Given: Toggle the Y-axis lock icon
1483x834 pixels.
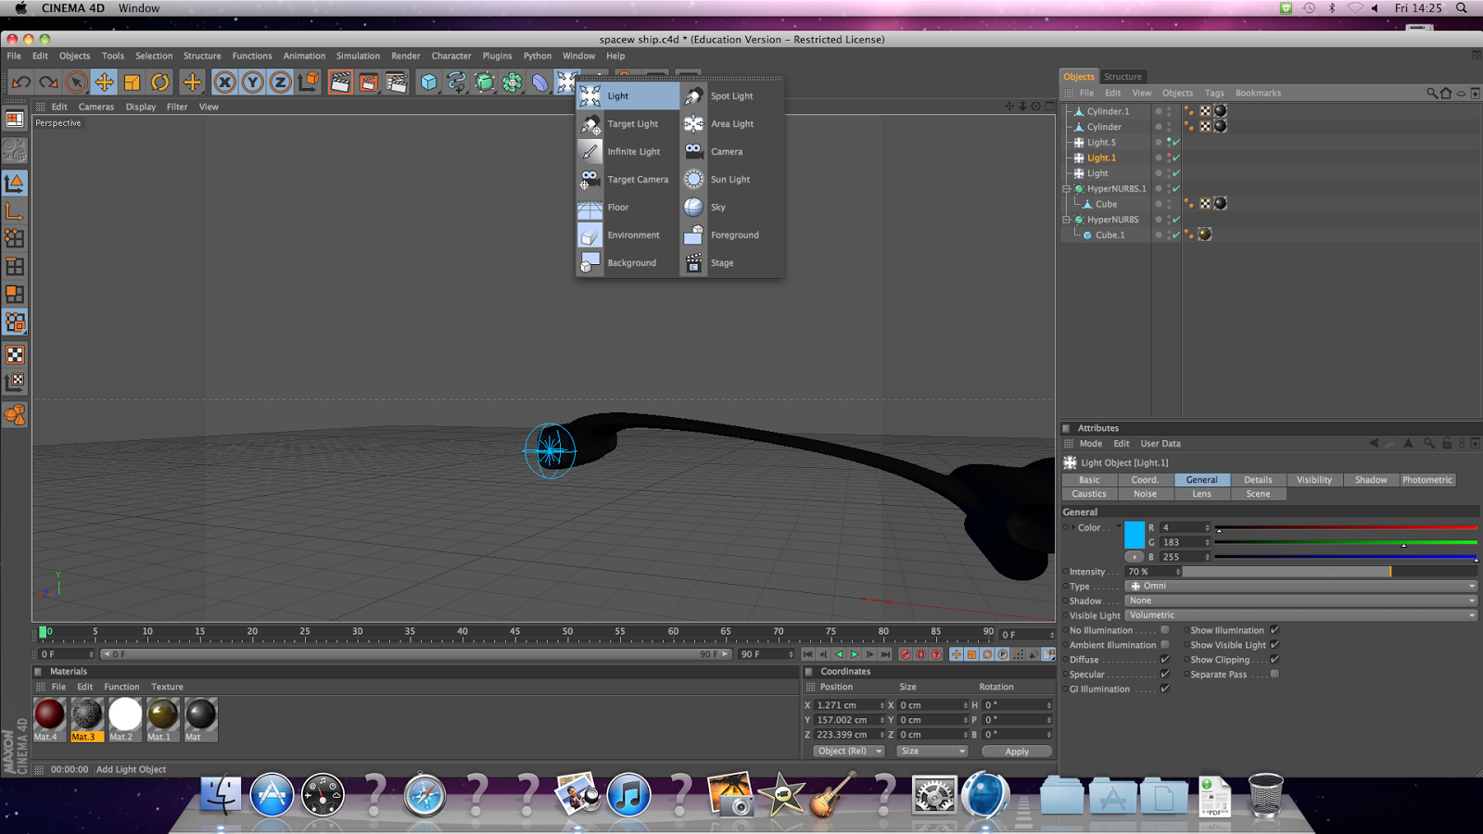Looking at the screenshot, I should [x=252, y=82].
